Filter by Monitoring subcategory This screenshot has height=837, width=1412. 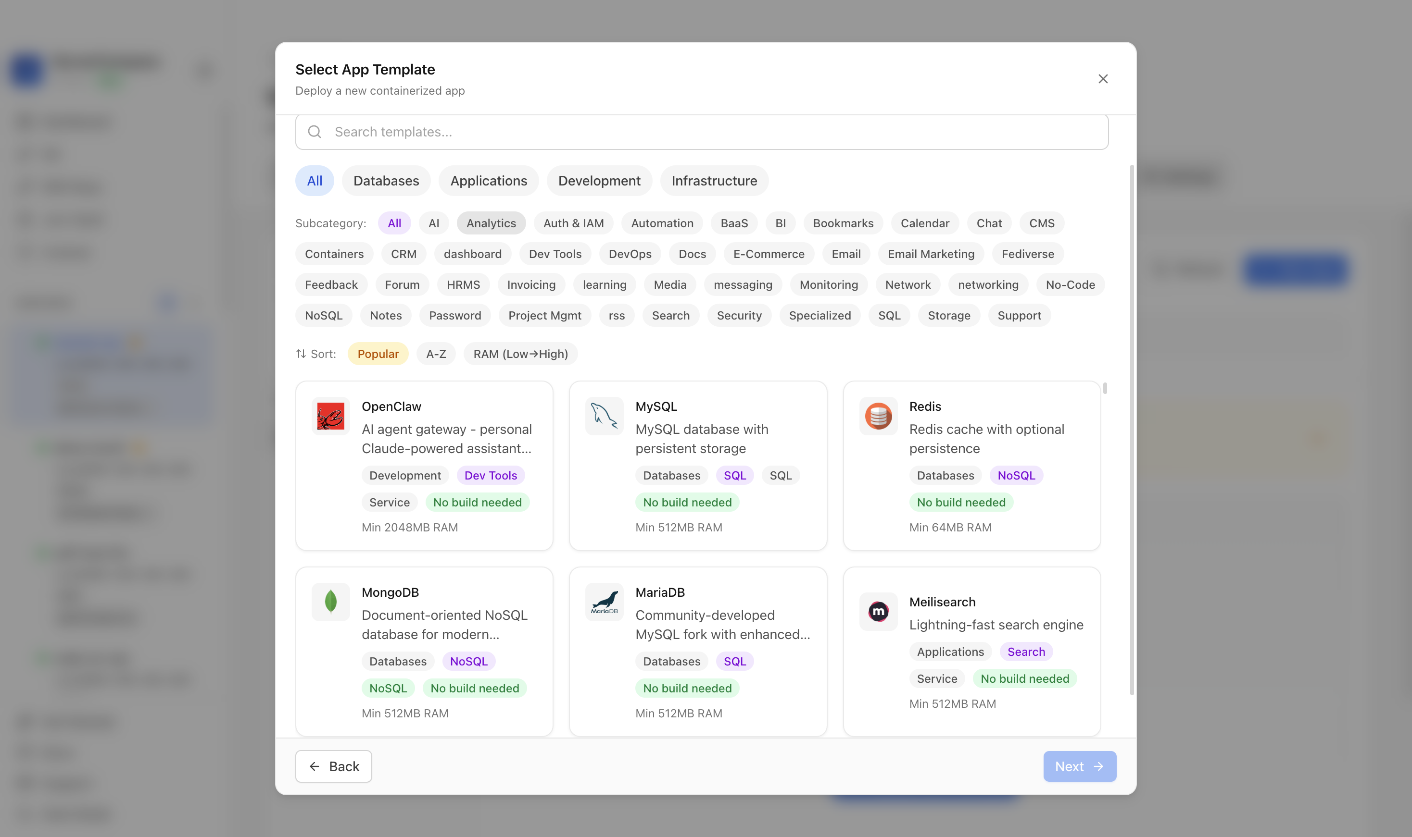coord(829,285)
